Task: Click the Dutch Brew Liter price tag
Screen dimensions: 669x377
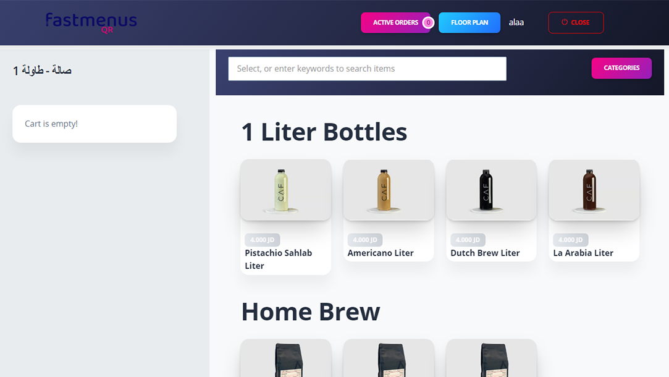Action: 468,240
